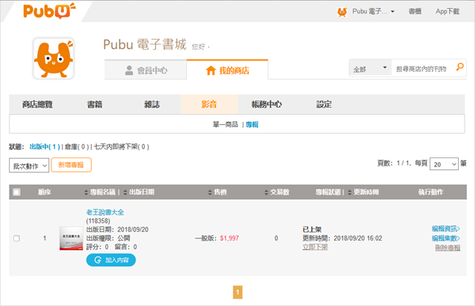This screenshot has height=306, width=475.
Task: Open the Pubu 電子 account dropdown
Action: click(373, 12)
